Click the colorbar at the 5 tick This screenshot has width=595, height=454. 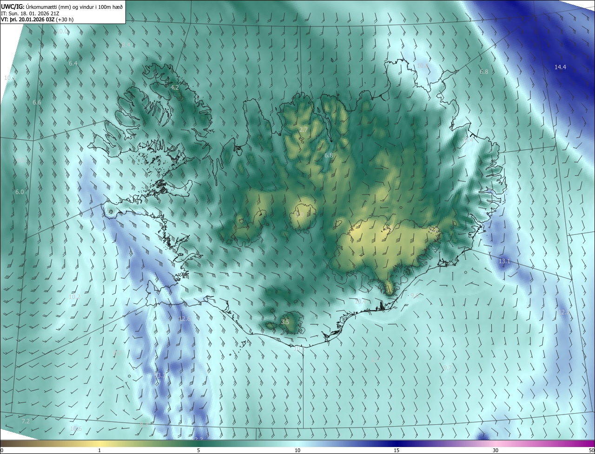(198, 451)
